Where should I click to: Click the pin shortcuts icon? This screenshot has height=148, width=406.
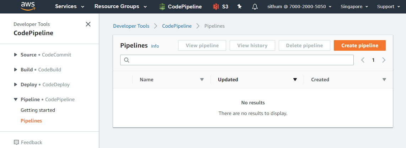[240, 6]
